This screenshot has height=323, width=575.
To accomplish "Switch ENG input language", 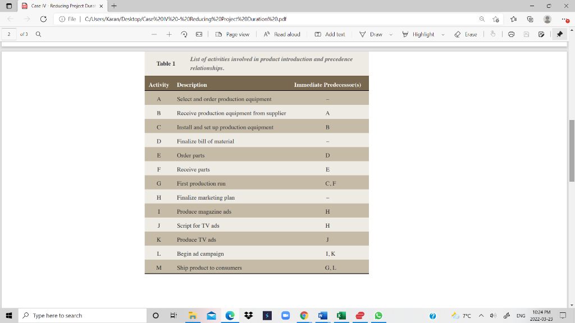I will pyautogui.click(x=521, y=316).
